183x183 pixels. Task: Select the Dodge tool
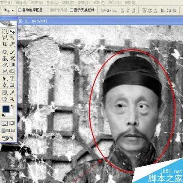click(x=12, y=71)
